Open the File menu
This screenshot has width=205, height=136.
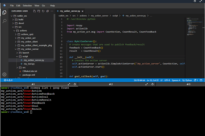pyautogui.click(x=12, y=6)
